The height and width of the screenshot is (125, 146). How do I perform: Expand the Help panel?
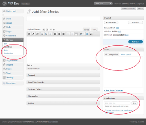pos(140,8)
